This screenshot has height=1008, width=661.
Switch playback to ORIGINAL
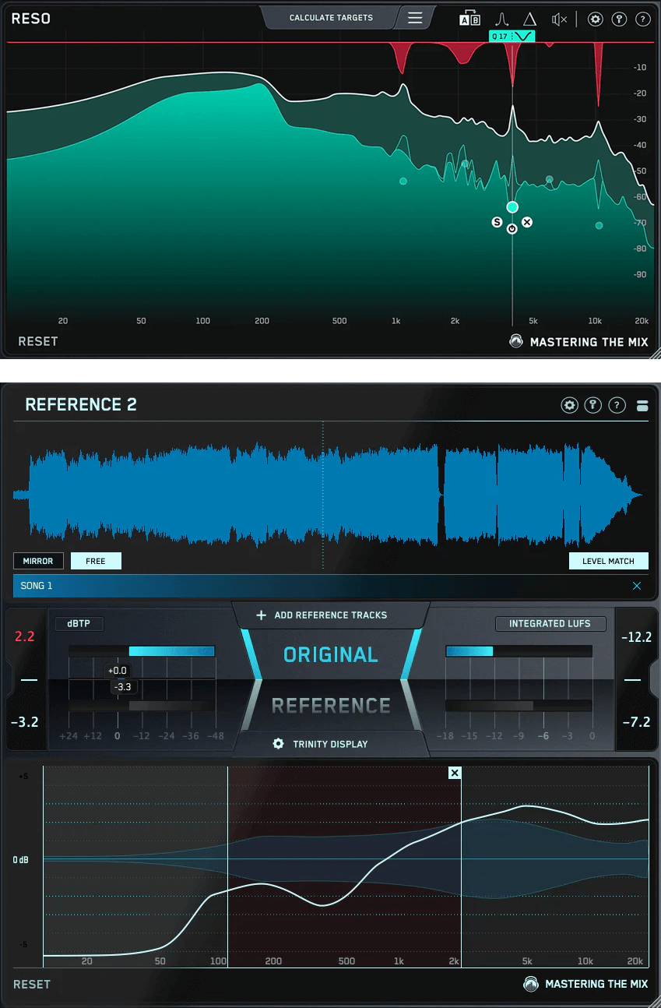pyautogui.click(x=331, y=655)
